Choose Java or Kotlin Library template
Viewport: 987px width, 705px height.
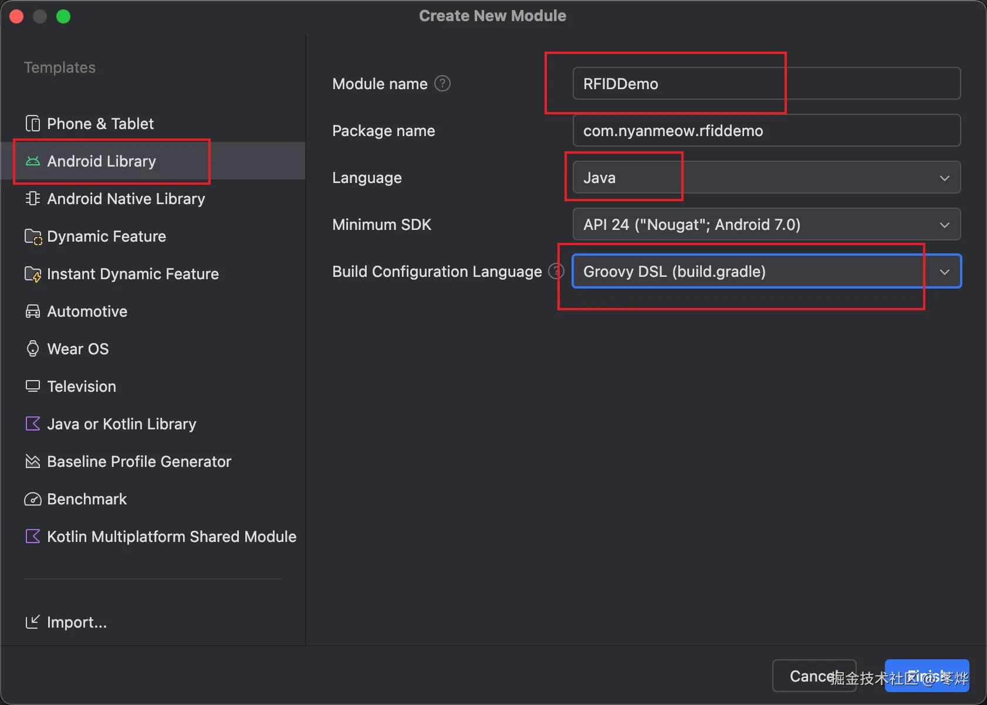(x=121, y=424)
